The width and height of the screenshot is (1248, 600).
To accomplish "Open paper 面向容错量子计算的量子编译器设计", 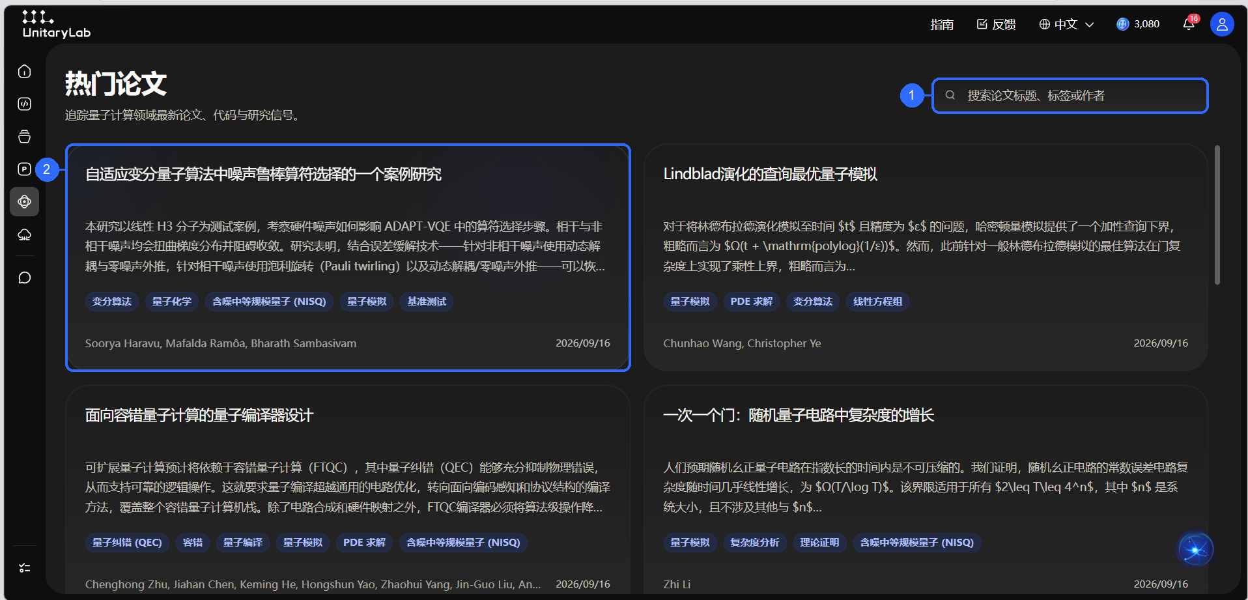I will point(199,416).
